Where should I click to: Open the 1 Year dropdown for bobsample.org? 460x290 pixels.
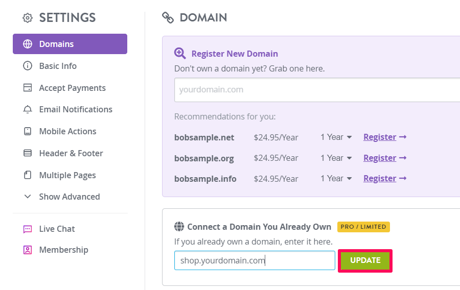click(336, 158)
